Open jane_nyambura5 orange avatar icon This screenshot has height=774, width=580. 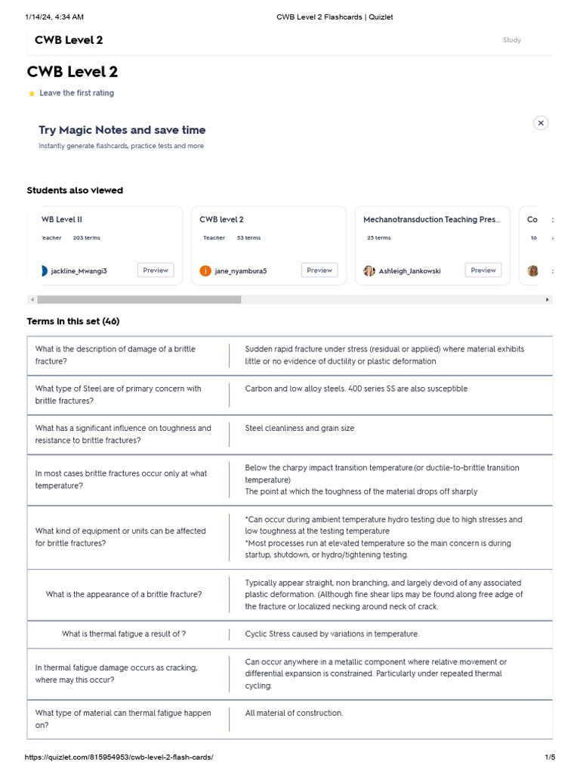[x=205, y=271]
